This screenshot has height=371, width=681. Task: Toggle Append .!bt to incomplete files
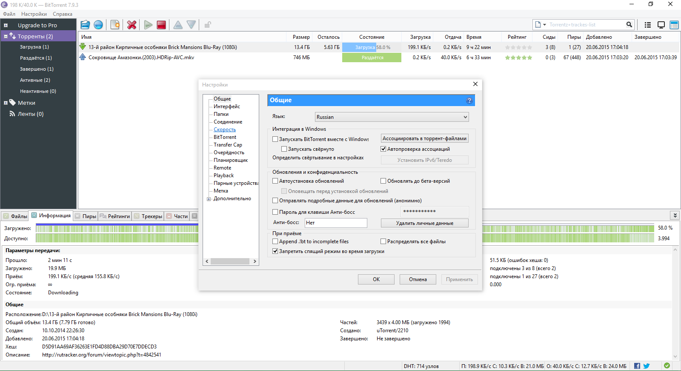[x=275, y=242]
